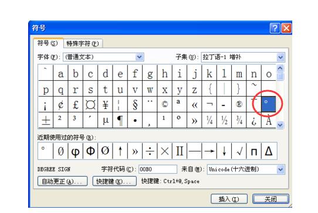Choose the section sign § symbol
Image resolution: width=318 pixels, height=213 pixels.
point(135,104)
